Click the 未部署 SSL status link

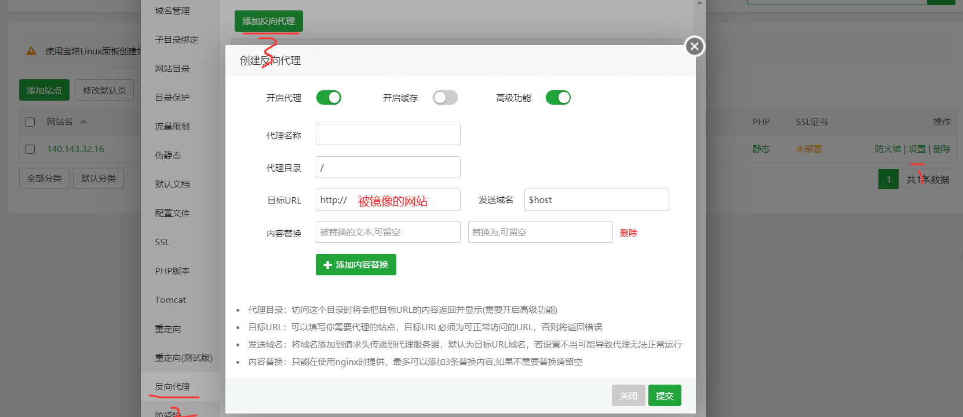click(x=809, y=149)
